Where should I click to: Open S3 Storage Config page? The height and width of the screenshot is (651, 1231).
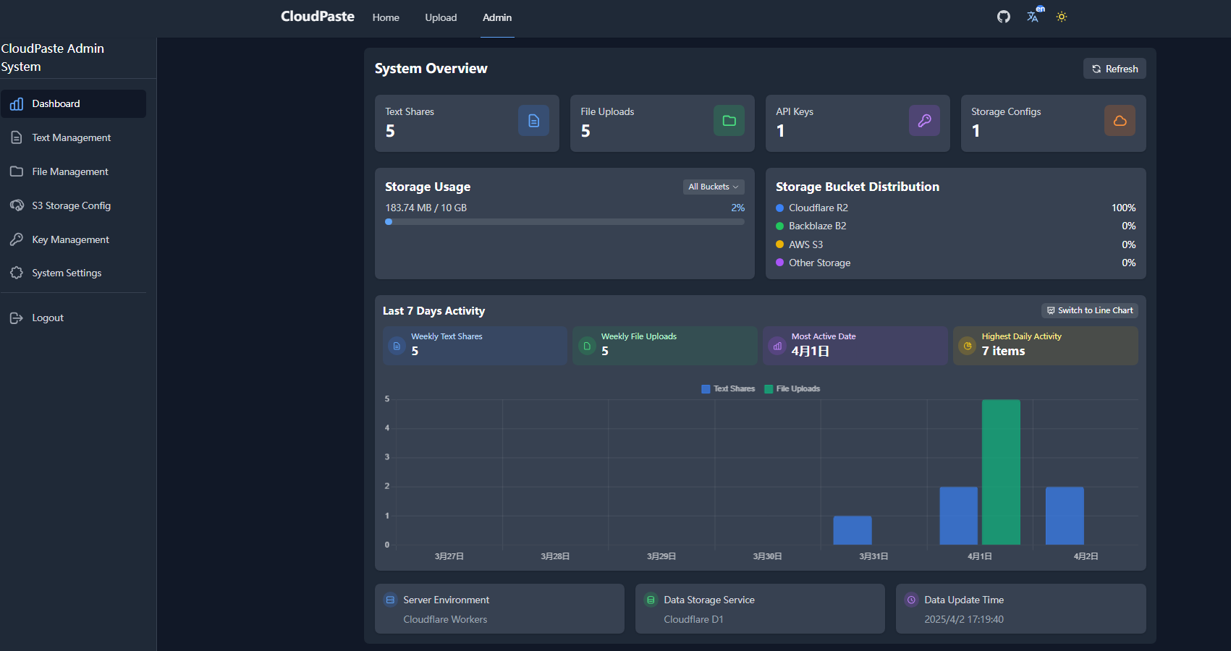[x=71, y=205]
